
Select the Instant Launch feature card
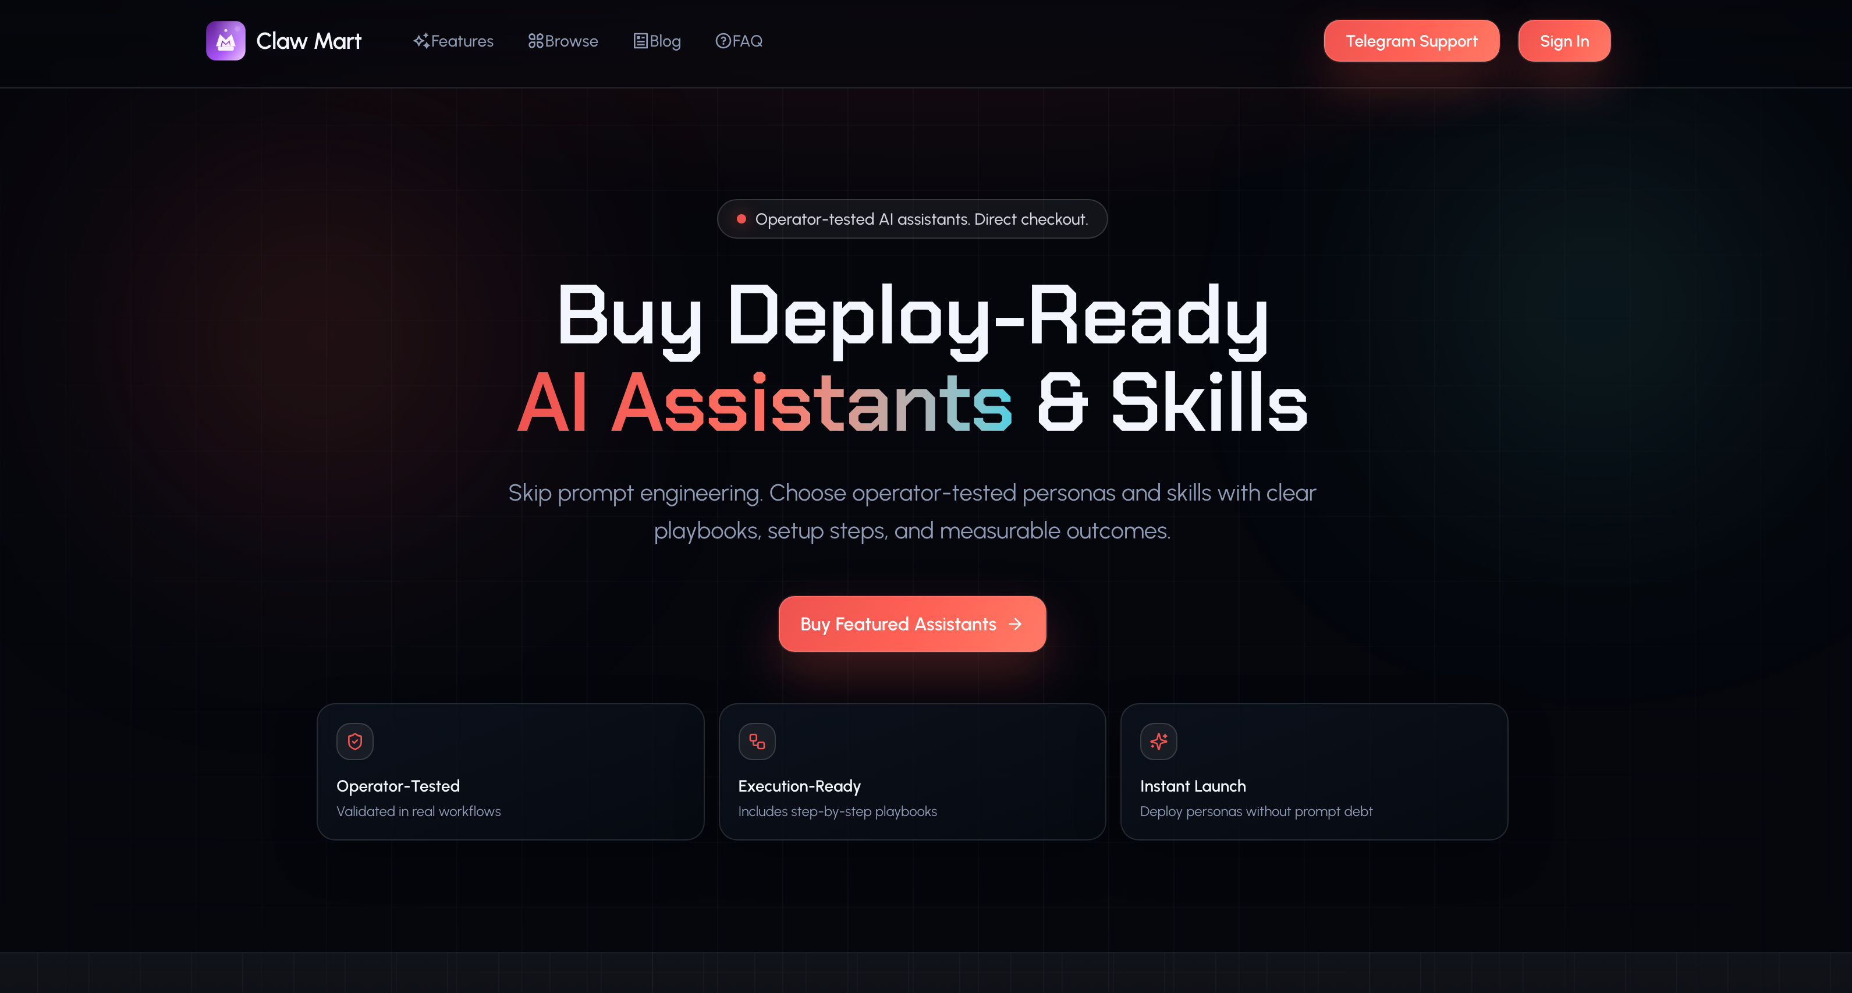pos(1314,772)
